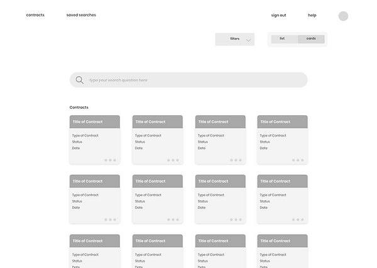The image size is (377, 268).
Task: Click Type of Contract text in first card
Action: tap(85, 135)
